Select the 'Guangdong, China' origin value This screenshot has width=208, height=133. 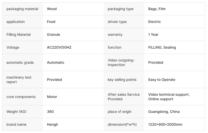pyautogui.click(x=164, y=112)
